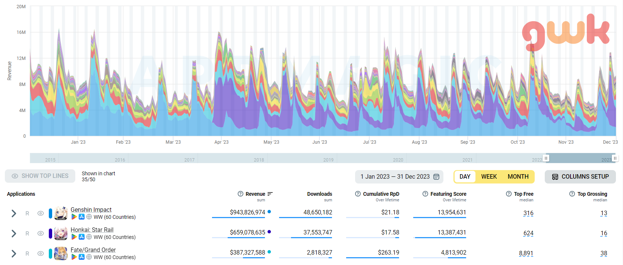
Task: Click the calendar icon in date range
Action: (436, 177)
